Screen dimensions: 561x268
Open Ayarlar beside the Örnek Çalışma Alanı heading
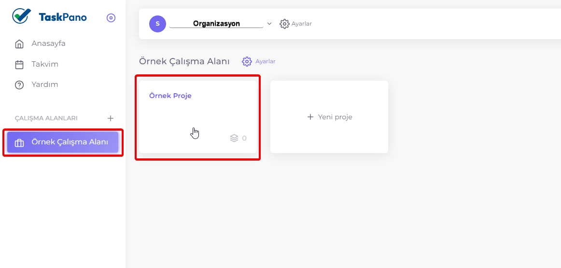(x=259, y=61)
